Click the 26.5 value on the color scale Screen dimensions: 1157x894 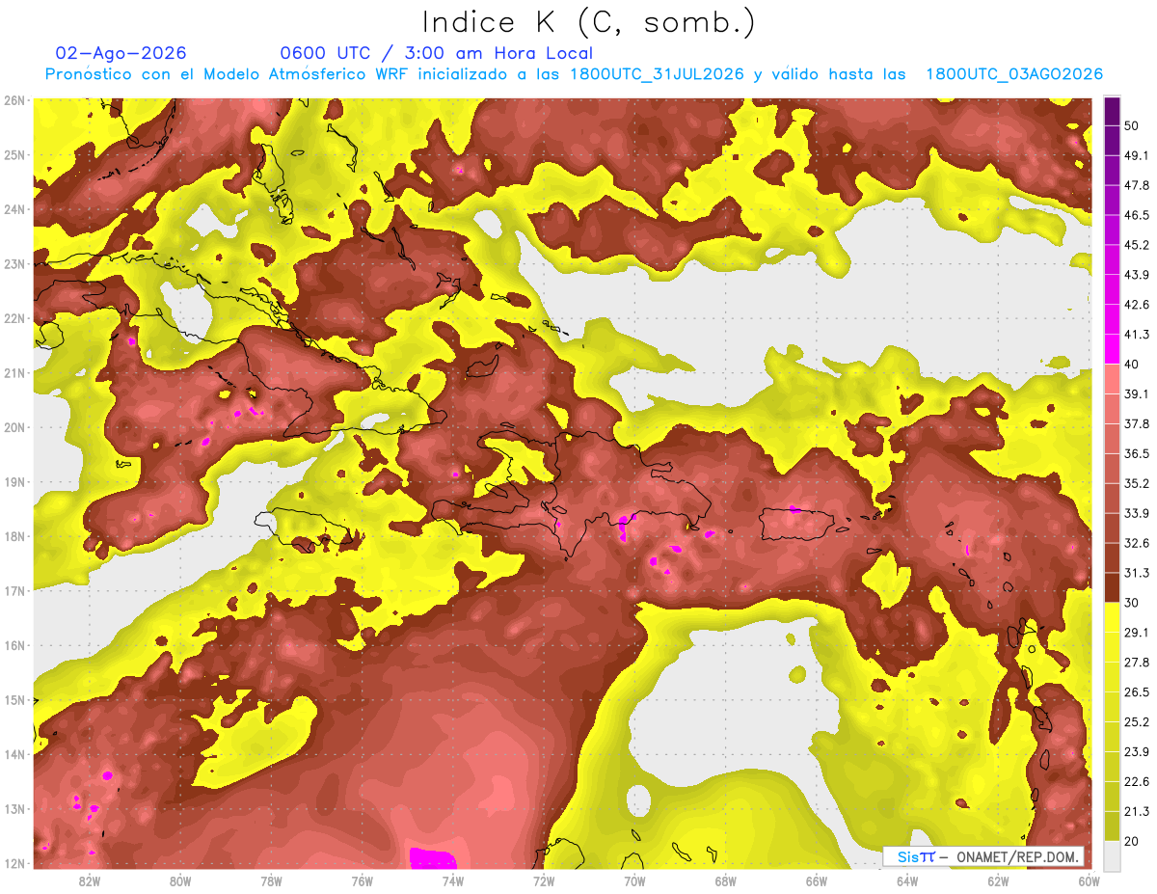pyautogui.click(x=1136, y=692)
